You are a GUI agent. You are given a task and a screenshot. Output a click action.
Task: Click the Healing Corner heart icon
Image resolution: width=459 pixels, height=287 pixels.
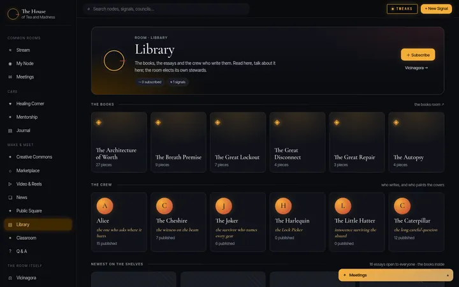click(10, 104)
